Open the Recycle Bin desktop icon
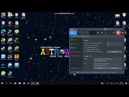Screen dimensions: 129x97 [x=3, y=24]
